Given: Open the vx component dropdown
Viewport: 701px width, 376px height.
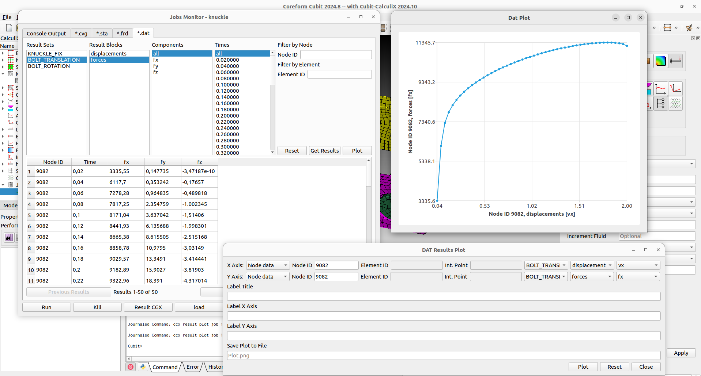Looking at the screenshot, I should [637, 265].
